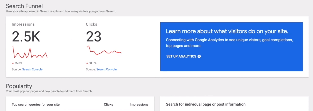Click 'Search for individual page or post information'
Image resolution: width=313 pixels, height=111 pixels.
[206, 104]
